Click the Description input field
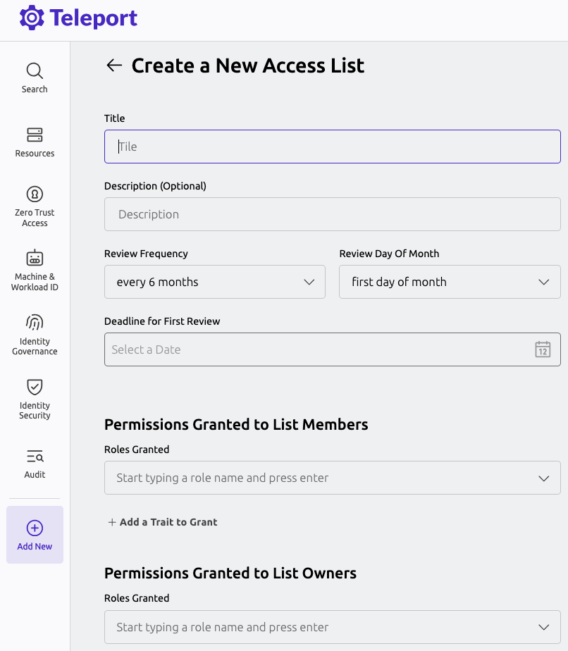This screenshot has width=568, height=651. coord(332,214)
